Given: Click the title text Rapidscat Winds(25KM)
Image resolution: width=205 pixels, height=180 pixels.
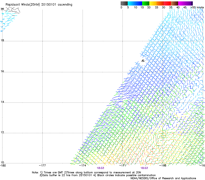Looking at the screenshot, I should tap(23, 5).
